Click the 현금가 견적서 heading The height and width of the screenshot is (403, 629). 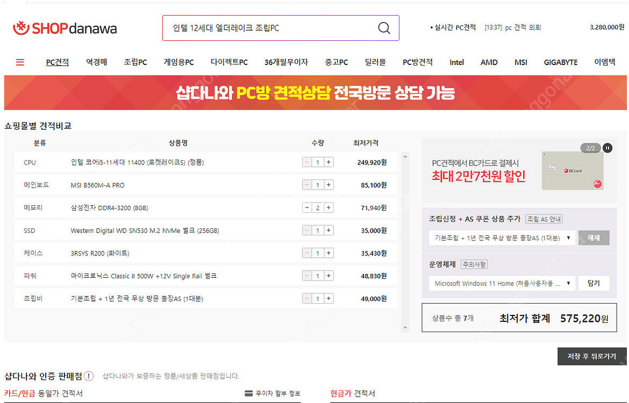(x=353, y=393)
